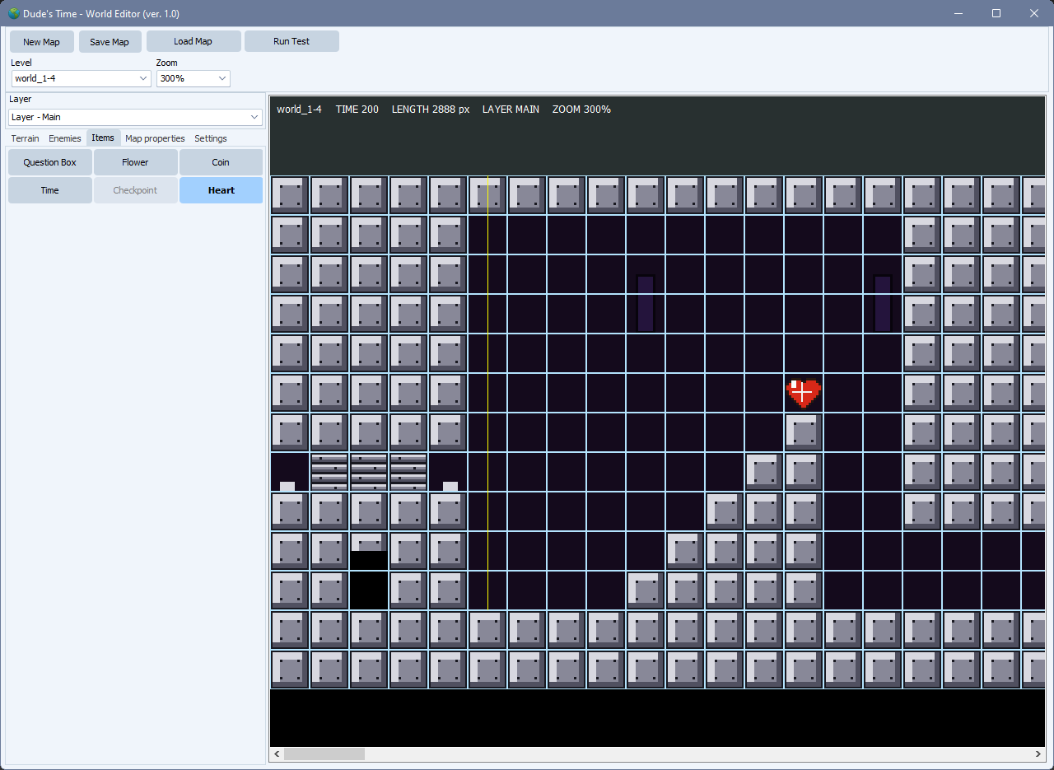Choose the Question Box item
This screenshot has height=770, width=1054.
pos(50,162)
